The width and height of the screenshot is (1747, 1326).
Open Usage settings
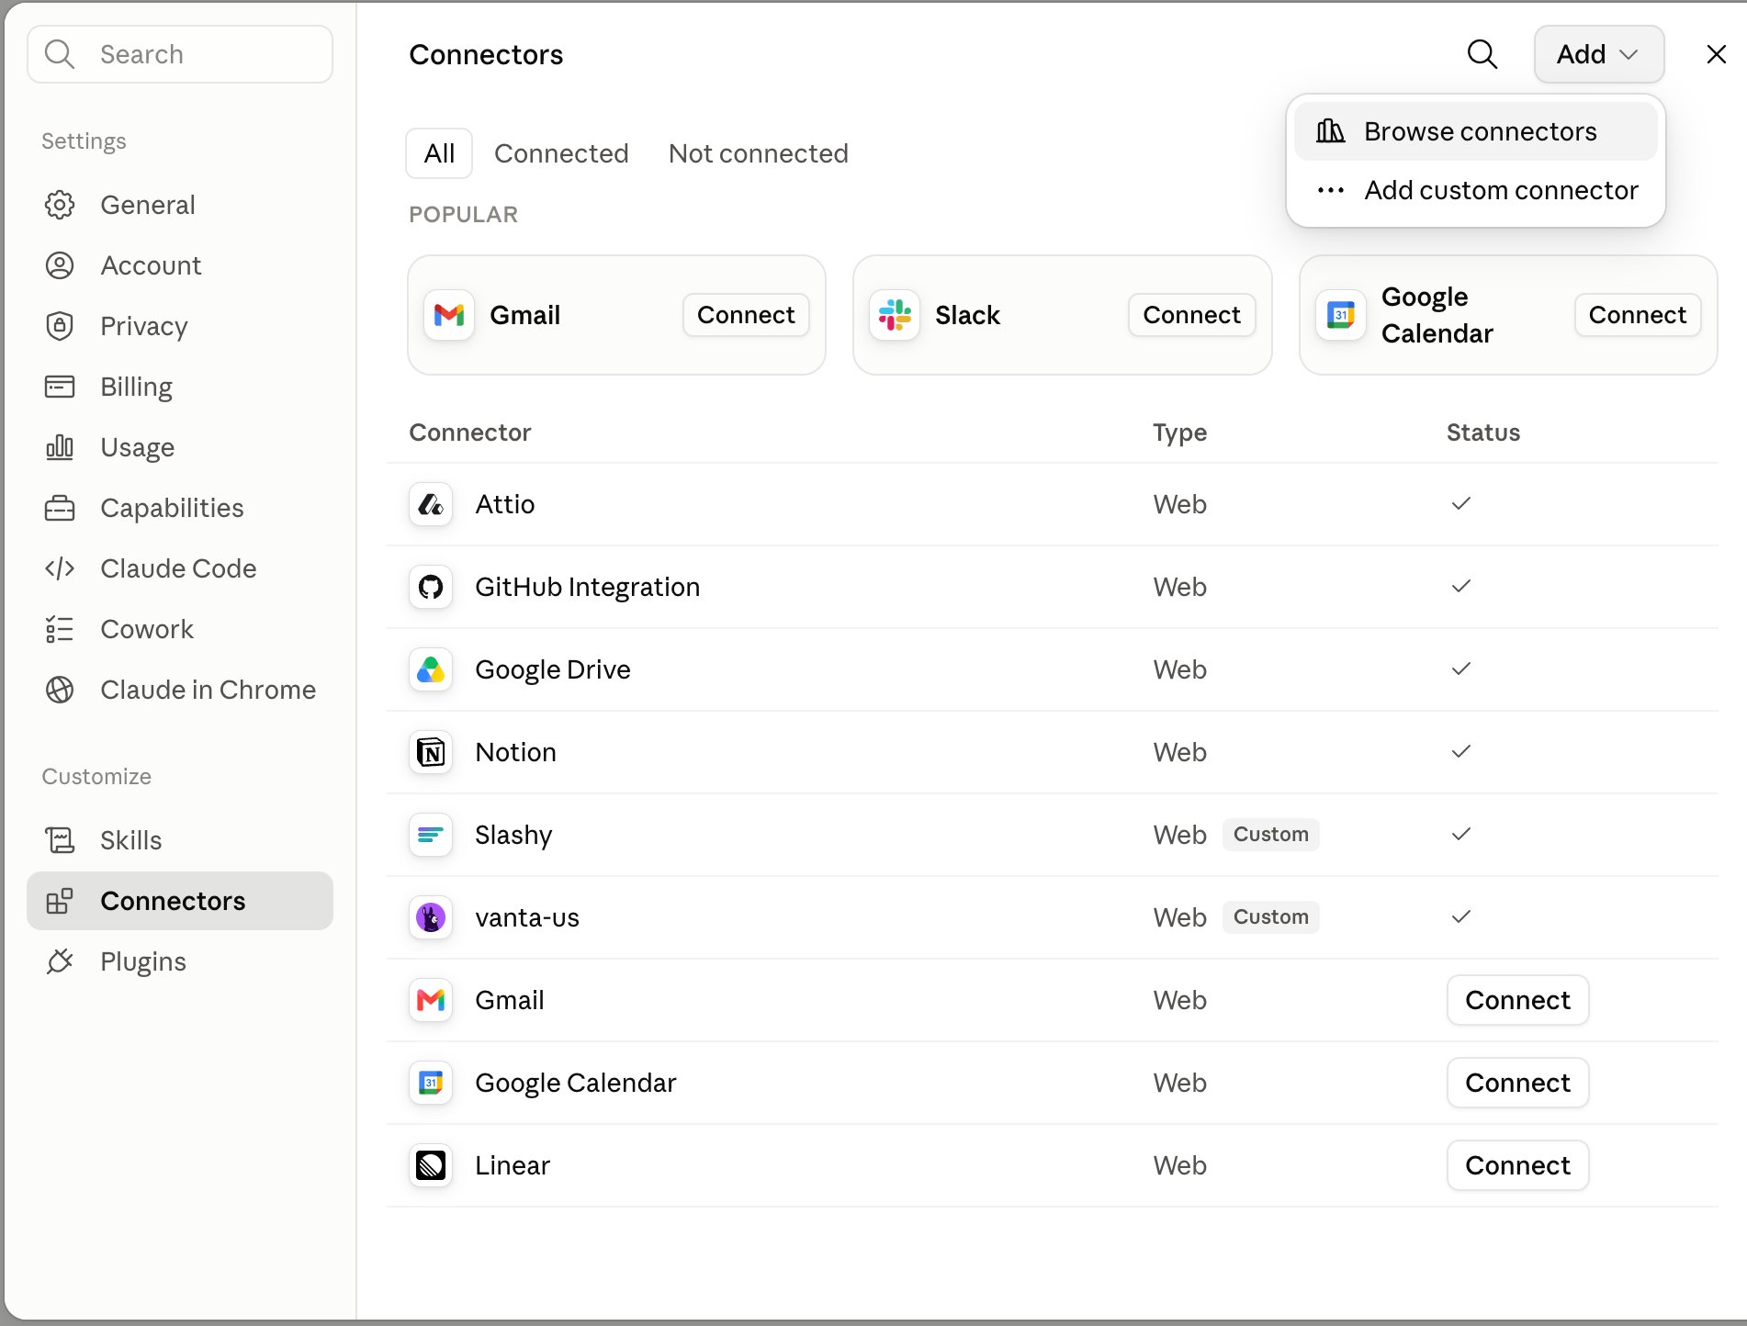(180, 447)
